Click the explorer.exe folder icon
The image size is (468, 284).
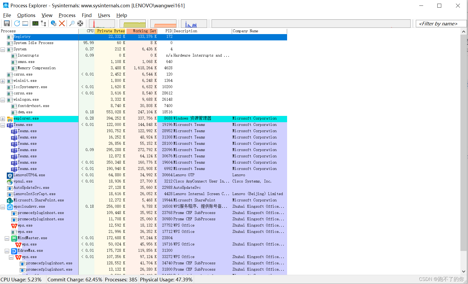10,119
